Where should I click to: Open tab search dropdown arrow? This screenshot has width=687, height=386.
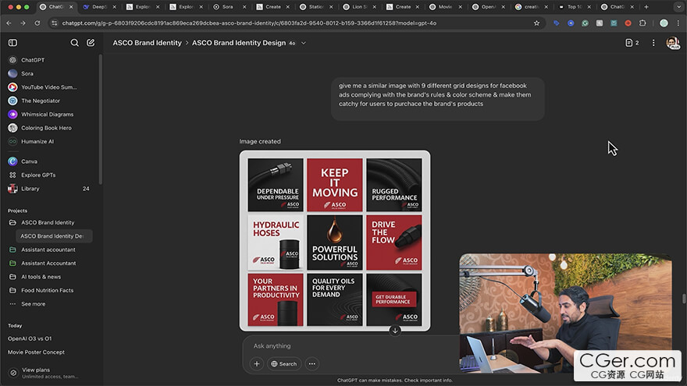click(678, 6)
